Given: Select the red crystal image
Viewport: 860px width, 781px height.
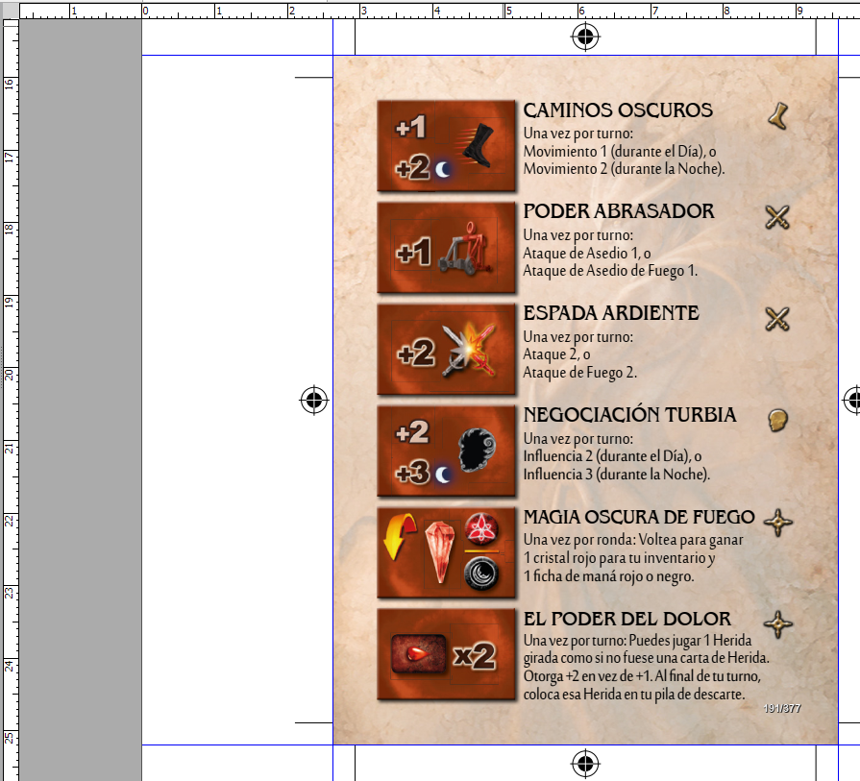Looking at the screenshot, I should click(x=440, y=551).
